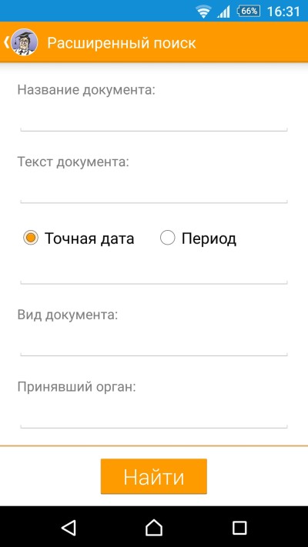Screen dimensions: 308x547
Task: Tap the Точная дата label text
Action: [89, 238]
